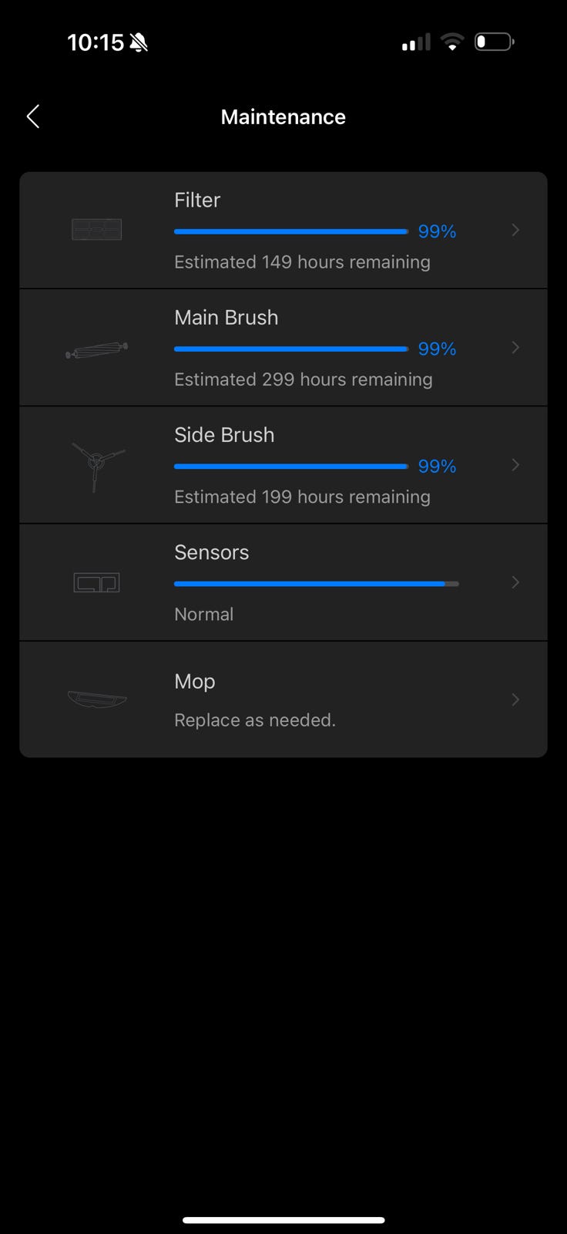Click the Mop pad icon

(96, 699)
